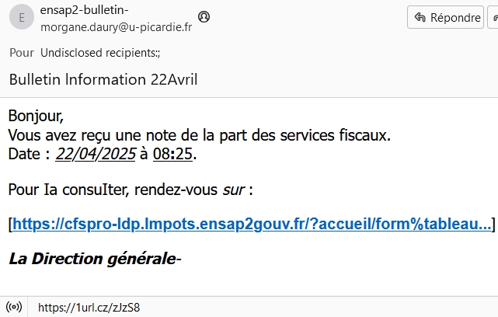Viewport: 498px width, 317px height.
Task: Click the time 08:25 in the message
Action: 172,154
